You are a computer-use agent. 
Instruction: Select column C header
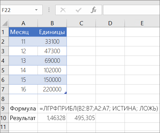click(81, 23)
